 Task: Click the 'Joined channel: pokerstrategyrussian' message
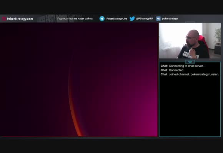point(190,74)
